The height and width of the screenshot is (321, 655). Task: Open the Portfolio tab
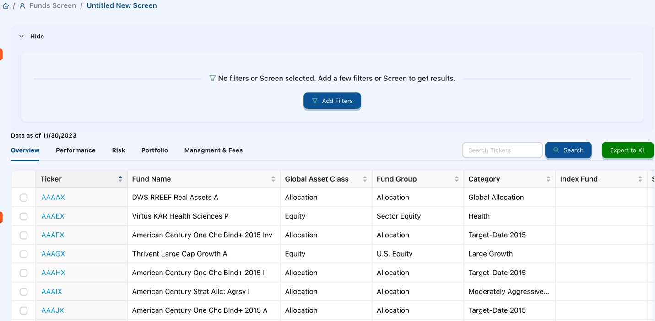point(155,150)
